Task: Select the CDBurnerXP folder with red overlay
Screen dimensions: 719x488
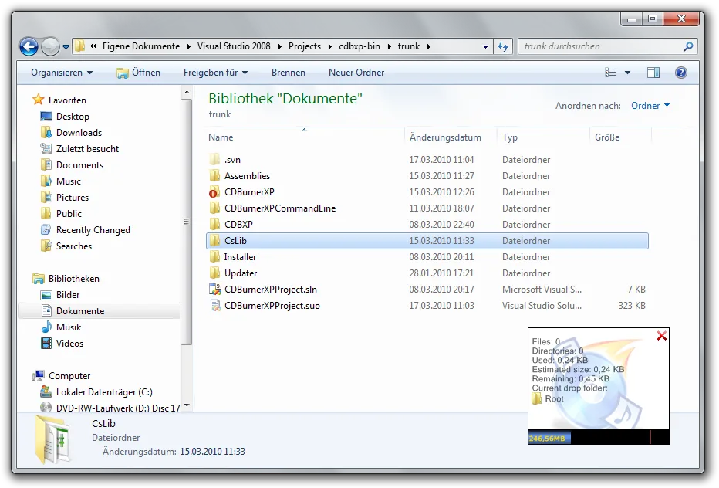Action: click(214, 192)
